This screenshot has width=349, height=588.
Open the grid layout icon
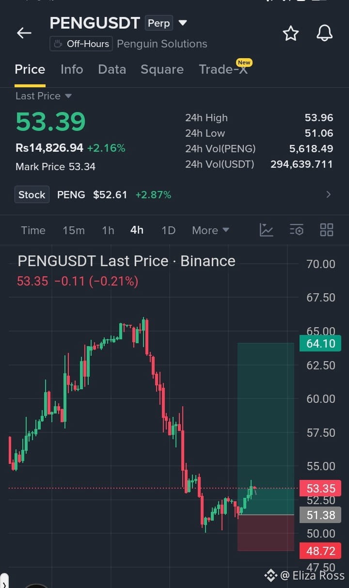[327, 230]
